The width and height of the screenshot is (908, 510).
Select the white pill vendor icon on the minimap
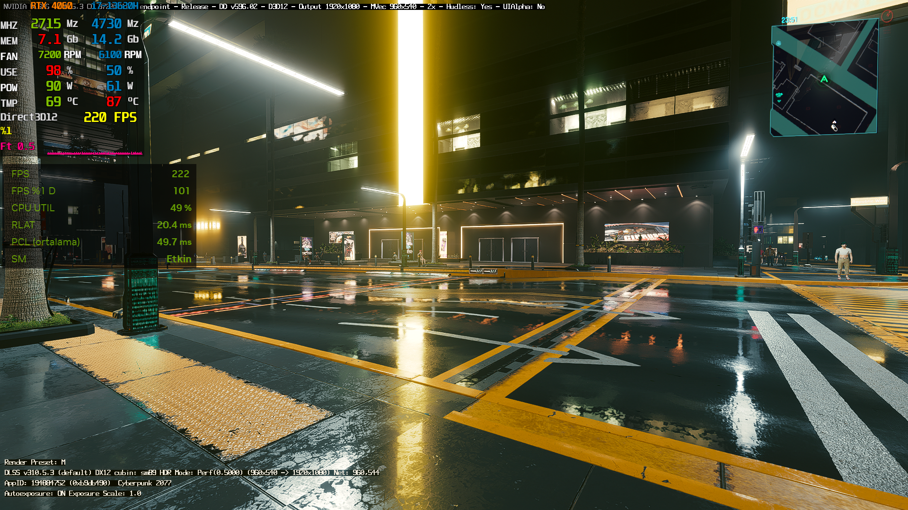(x=835, y=127)
